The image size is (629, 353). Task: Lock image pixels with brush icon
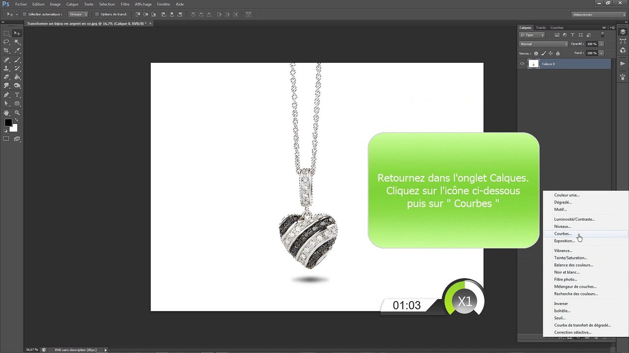[543, 53]
